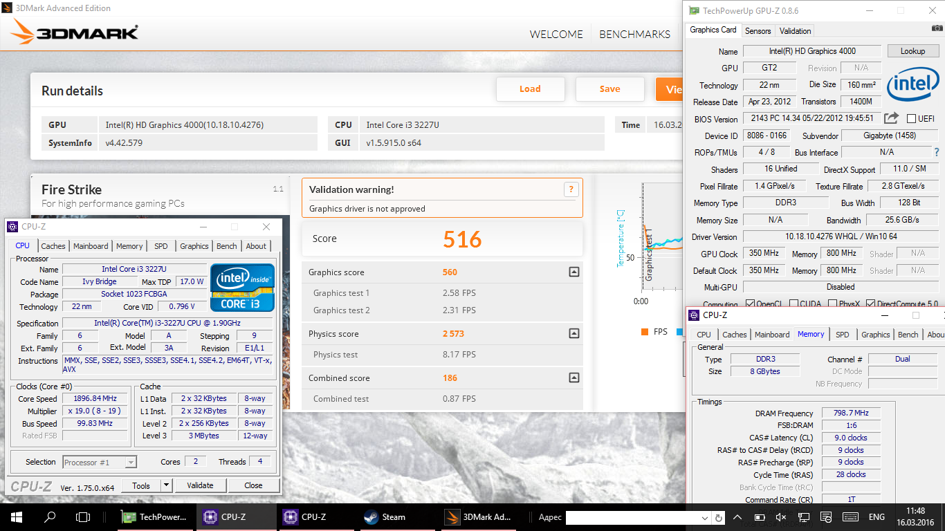This screenshot has width=945, height=531.
Task: Click the Core Speed value 1896.84 MHz
Action: (95, 399)
